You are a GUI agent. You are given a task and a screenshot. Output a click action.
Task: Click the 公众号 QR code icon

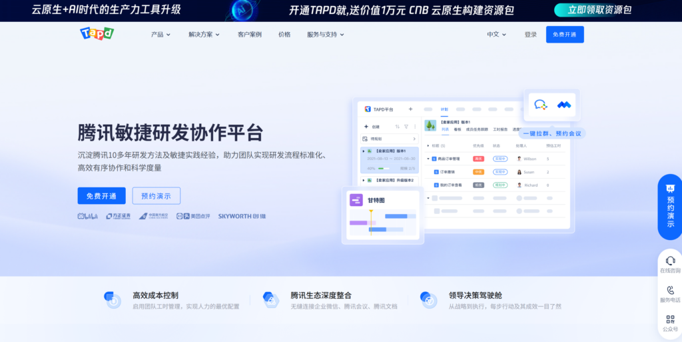pos(670,319)
